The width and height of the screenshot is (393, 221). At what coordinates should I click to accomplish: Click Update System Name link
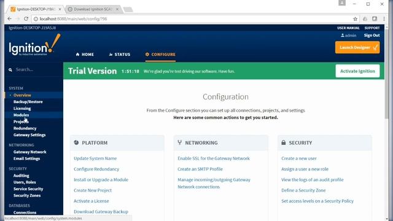coord(95,158)
